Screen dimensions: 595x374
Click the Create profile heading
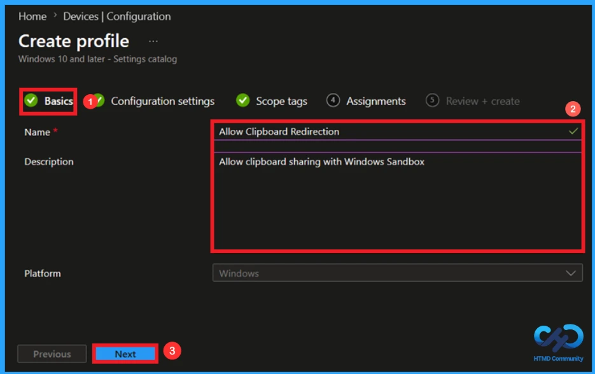tap(74, 41)
